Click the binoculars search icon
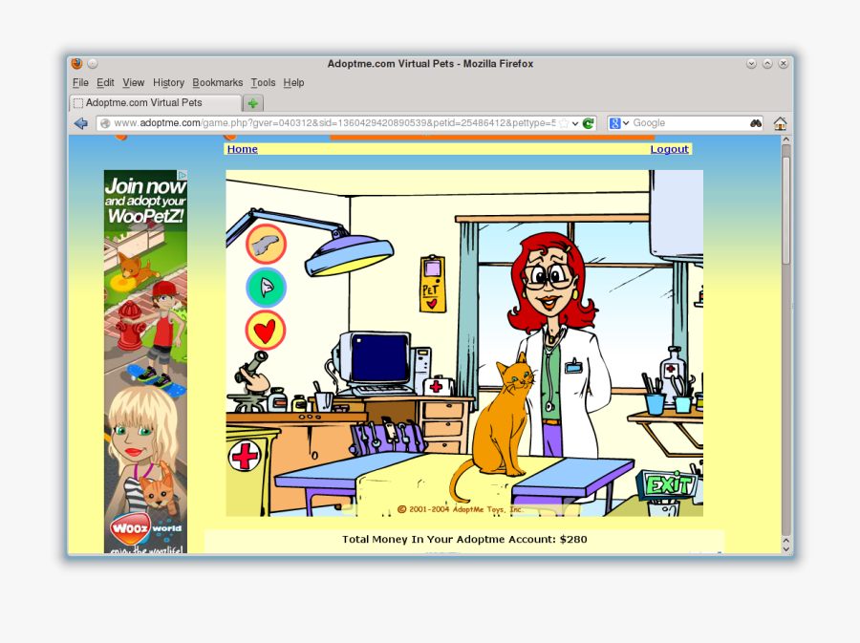Viewport: 860px width, 643px height. pos(756,122)
